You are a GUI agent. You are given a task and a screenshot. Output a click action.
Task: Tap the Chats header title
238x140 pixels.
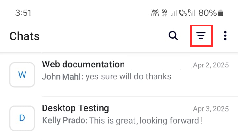25,36
